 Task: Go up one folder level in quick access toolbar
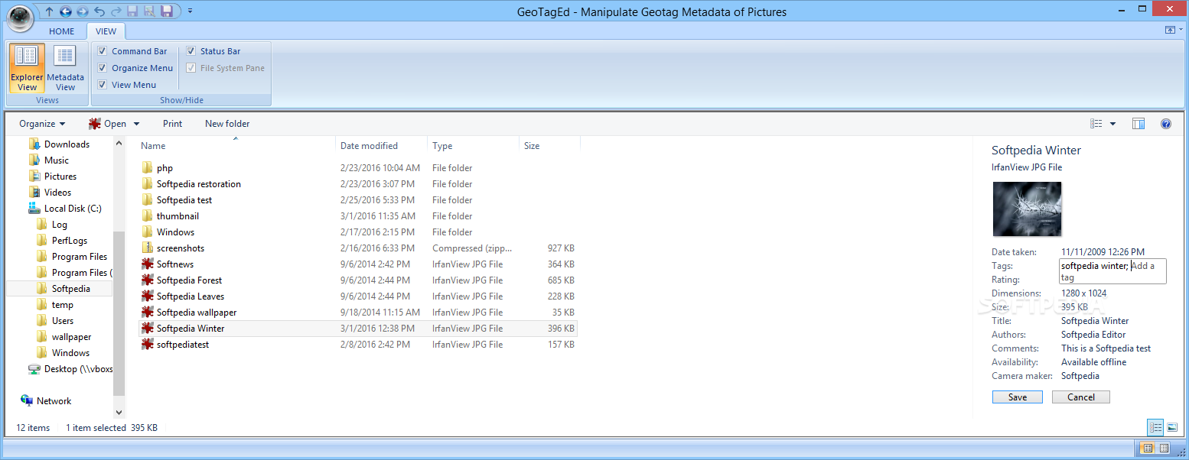point(50,11)
